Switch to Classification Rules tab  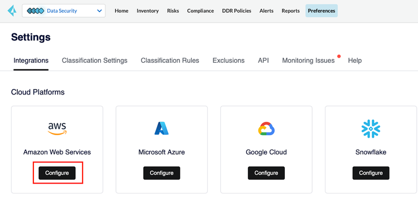pyautogui.click(x=170, y=61)
